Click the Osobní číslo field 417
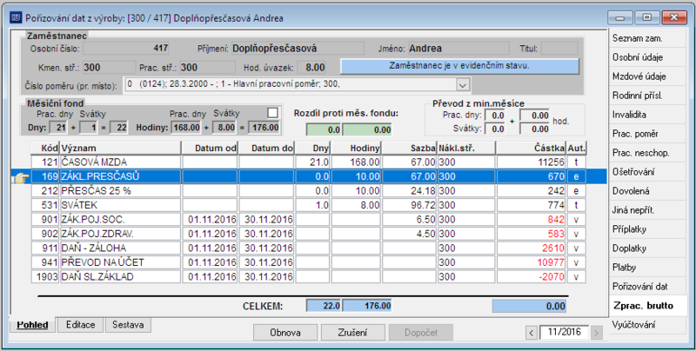 click(126, 49)
